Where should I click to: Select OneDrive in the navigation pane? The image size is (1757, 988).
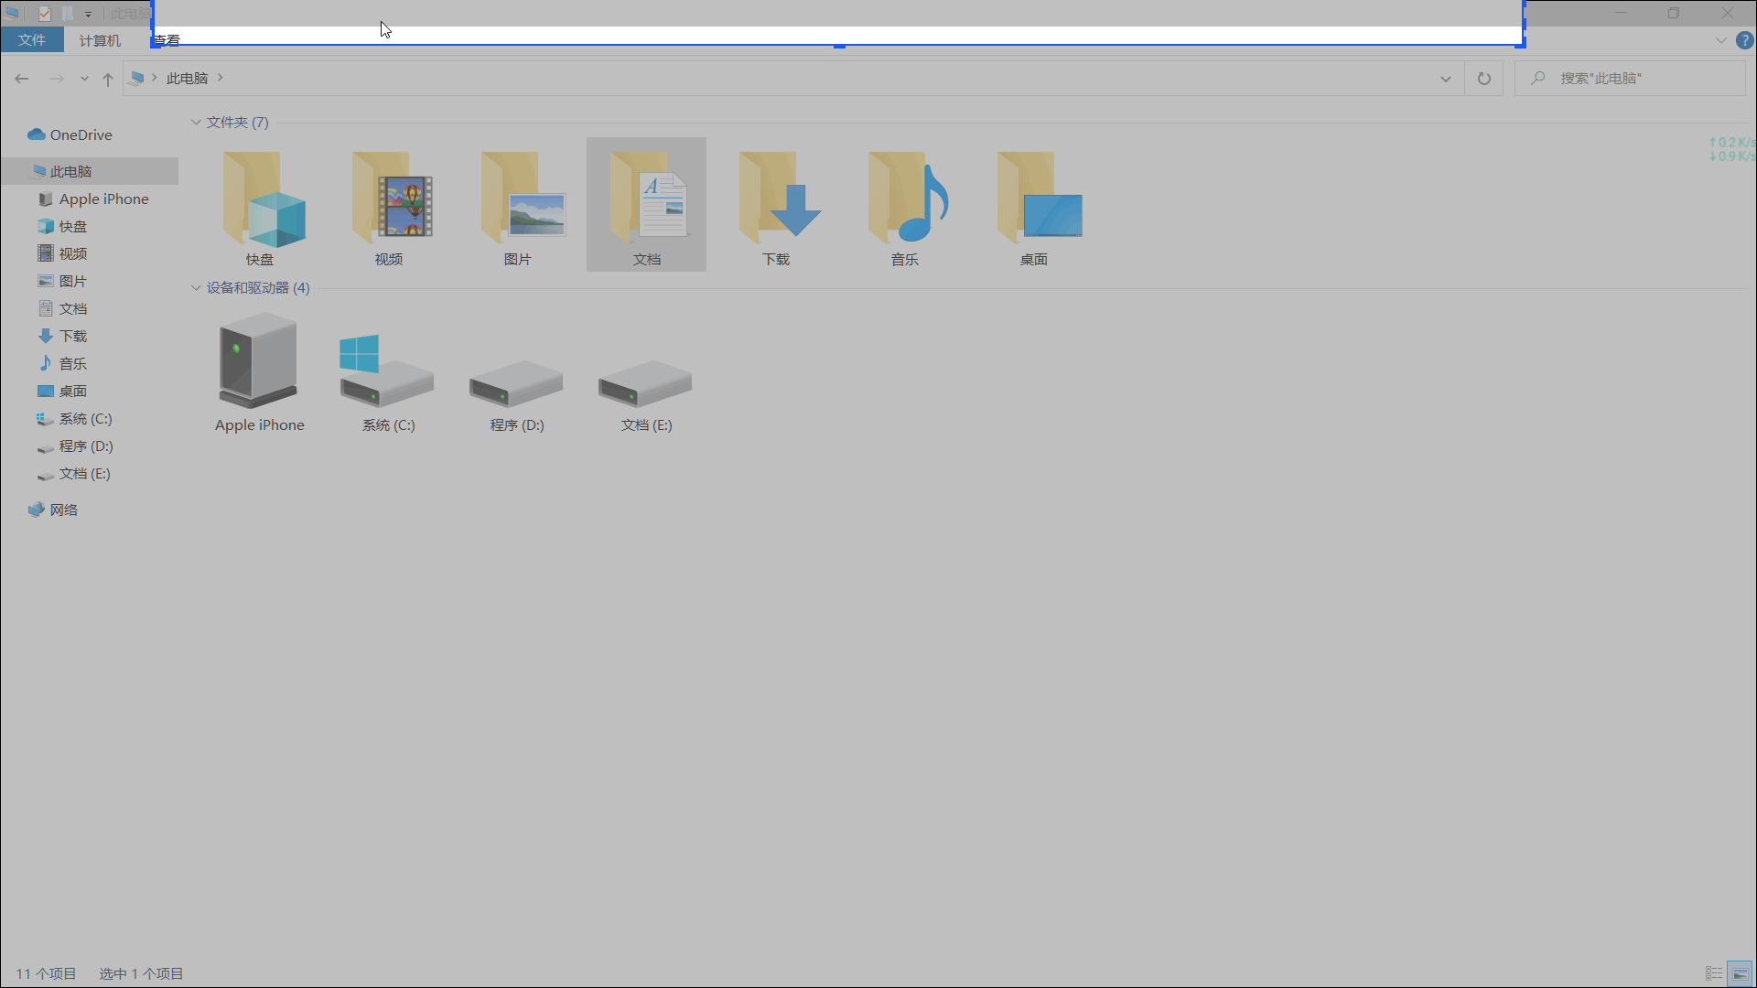coord(81,134)
